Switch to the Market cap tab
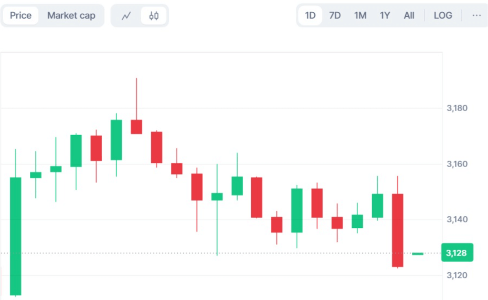 point(72,15)
